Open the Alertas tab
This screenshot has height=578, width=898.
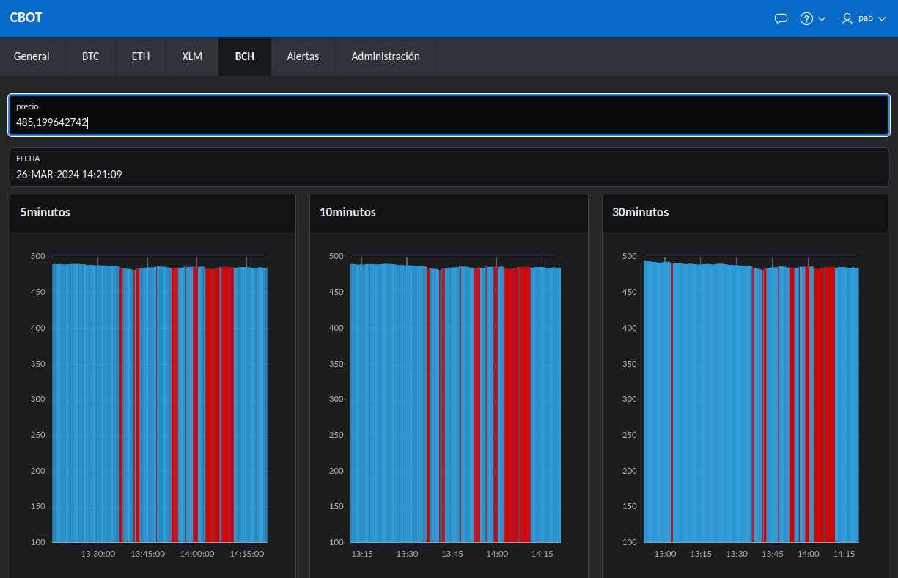pos(303,56)
